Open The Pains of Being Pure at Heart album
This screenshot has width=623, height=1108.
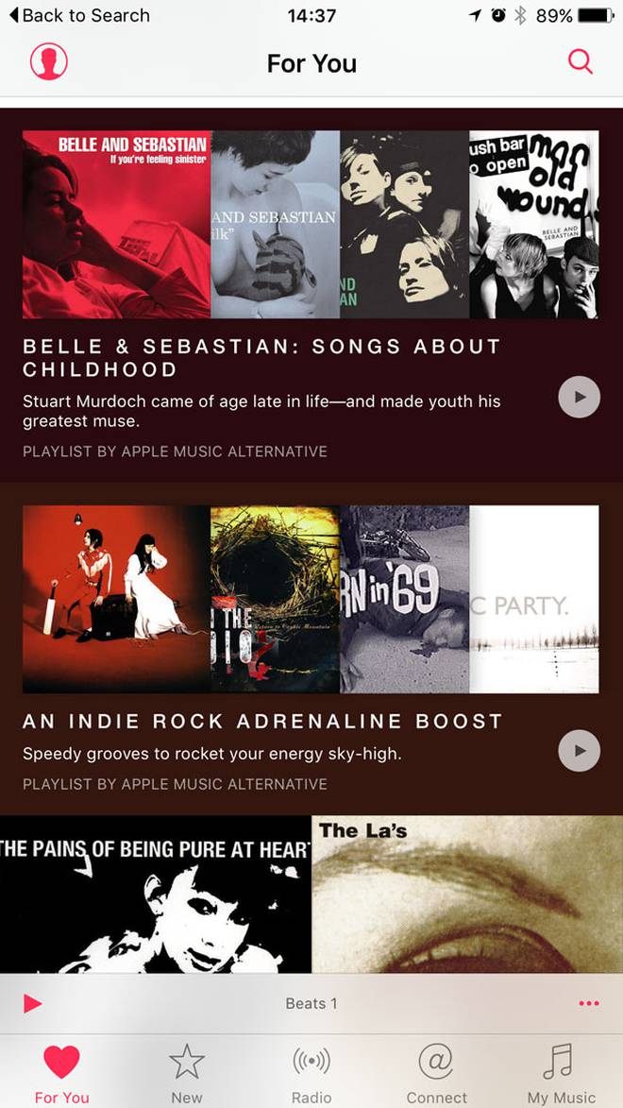click(156, 895)
